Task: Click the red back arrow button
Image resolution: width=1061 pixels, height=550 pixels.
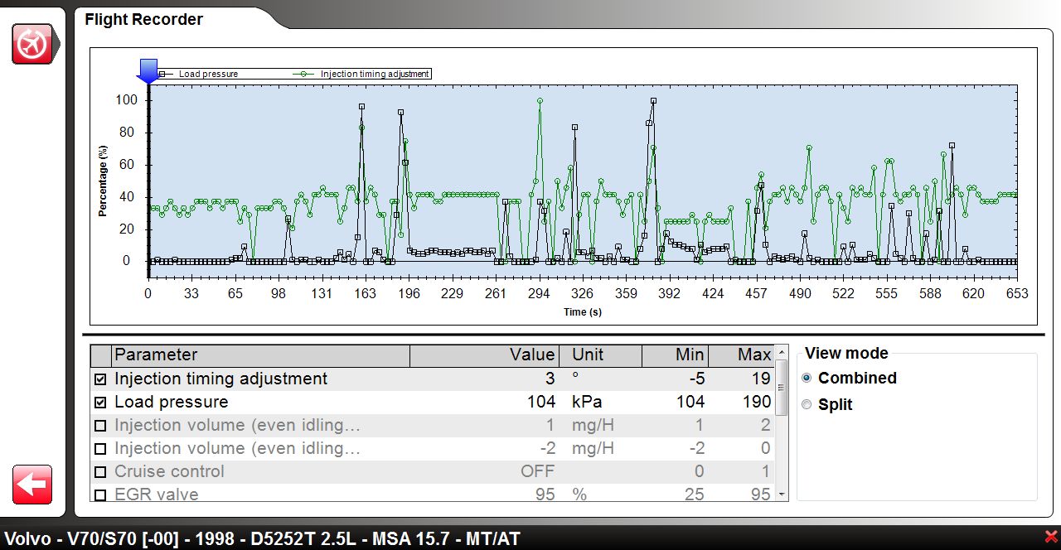Action: [x=32, y=485]
